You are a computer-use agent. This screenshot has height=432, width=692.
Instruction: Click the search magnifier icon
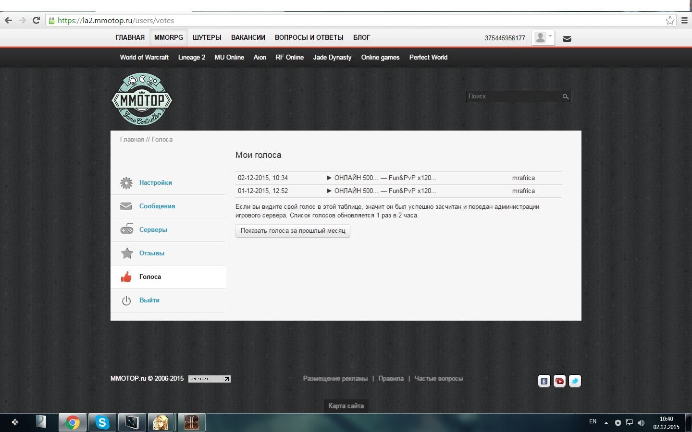(566, 96)
